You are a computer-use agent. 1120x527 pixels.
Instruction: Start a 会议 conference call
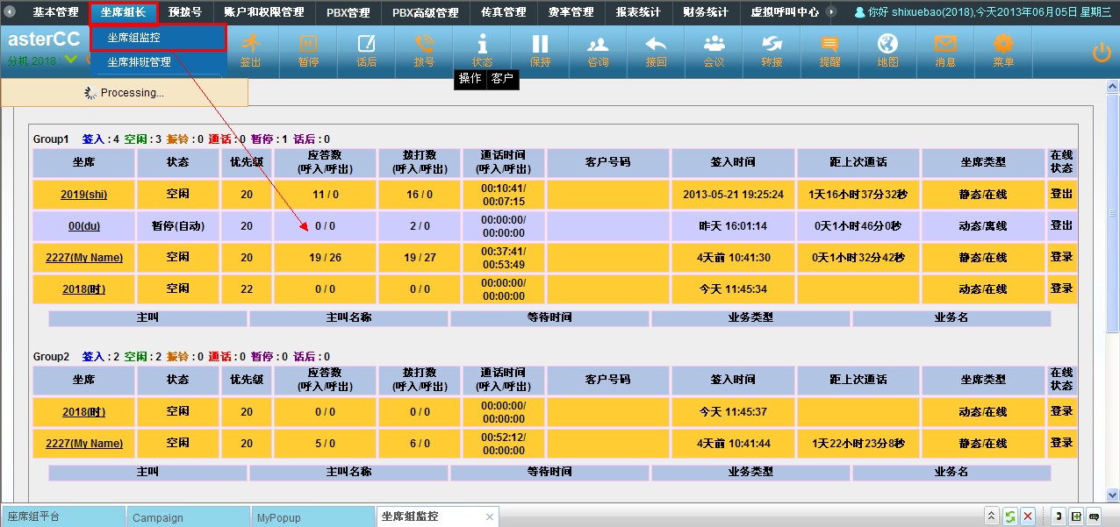714,50
